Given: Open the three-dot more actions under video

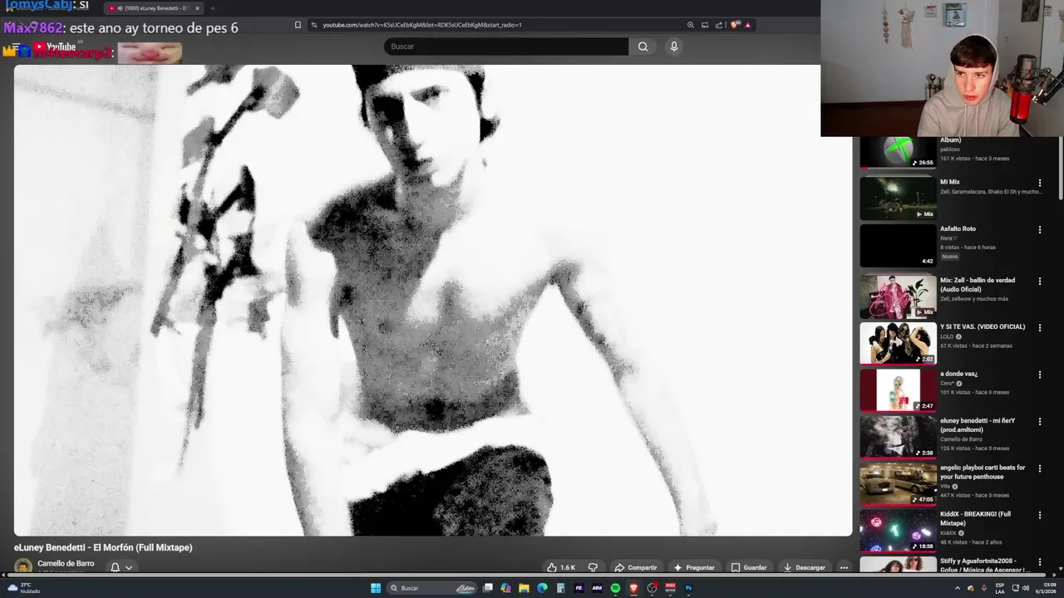Looking at the screenshot, I should coord(844,567).
